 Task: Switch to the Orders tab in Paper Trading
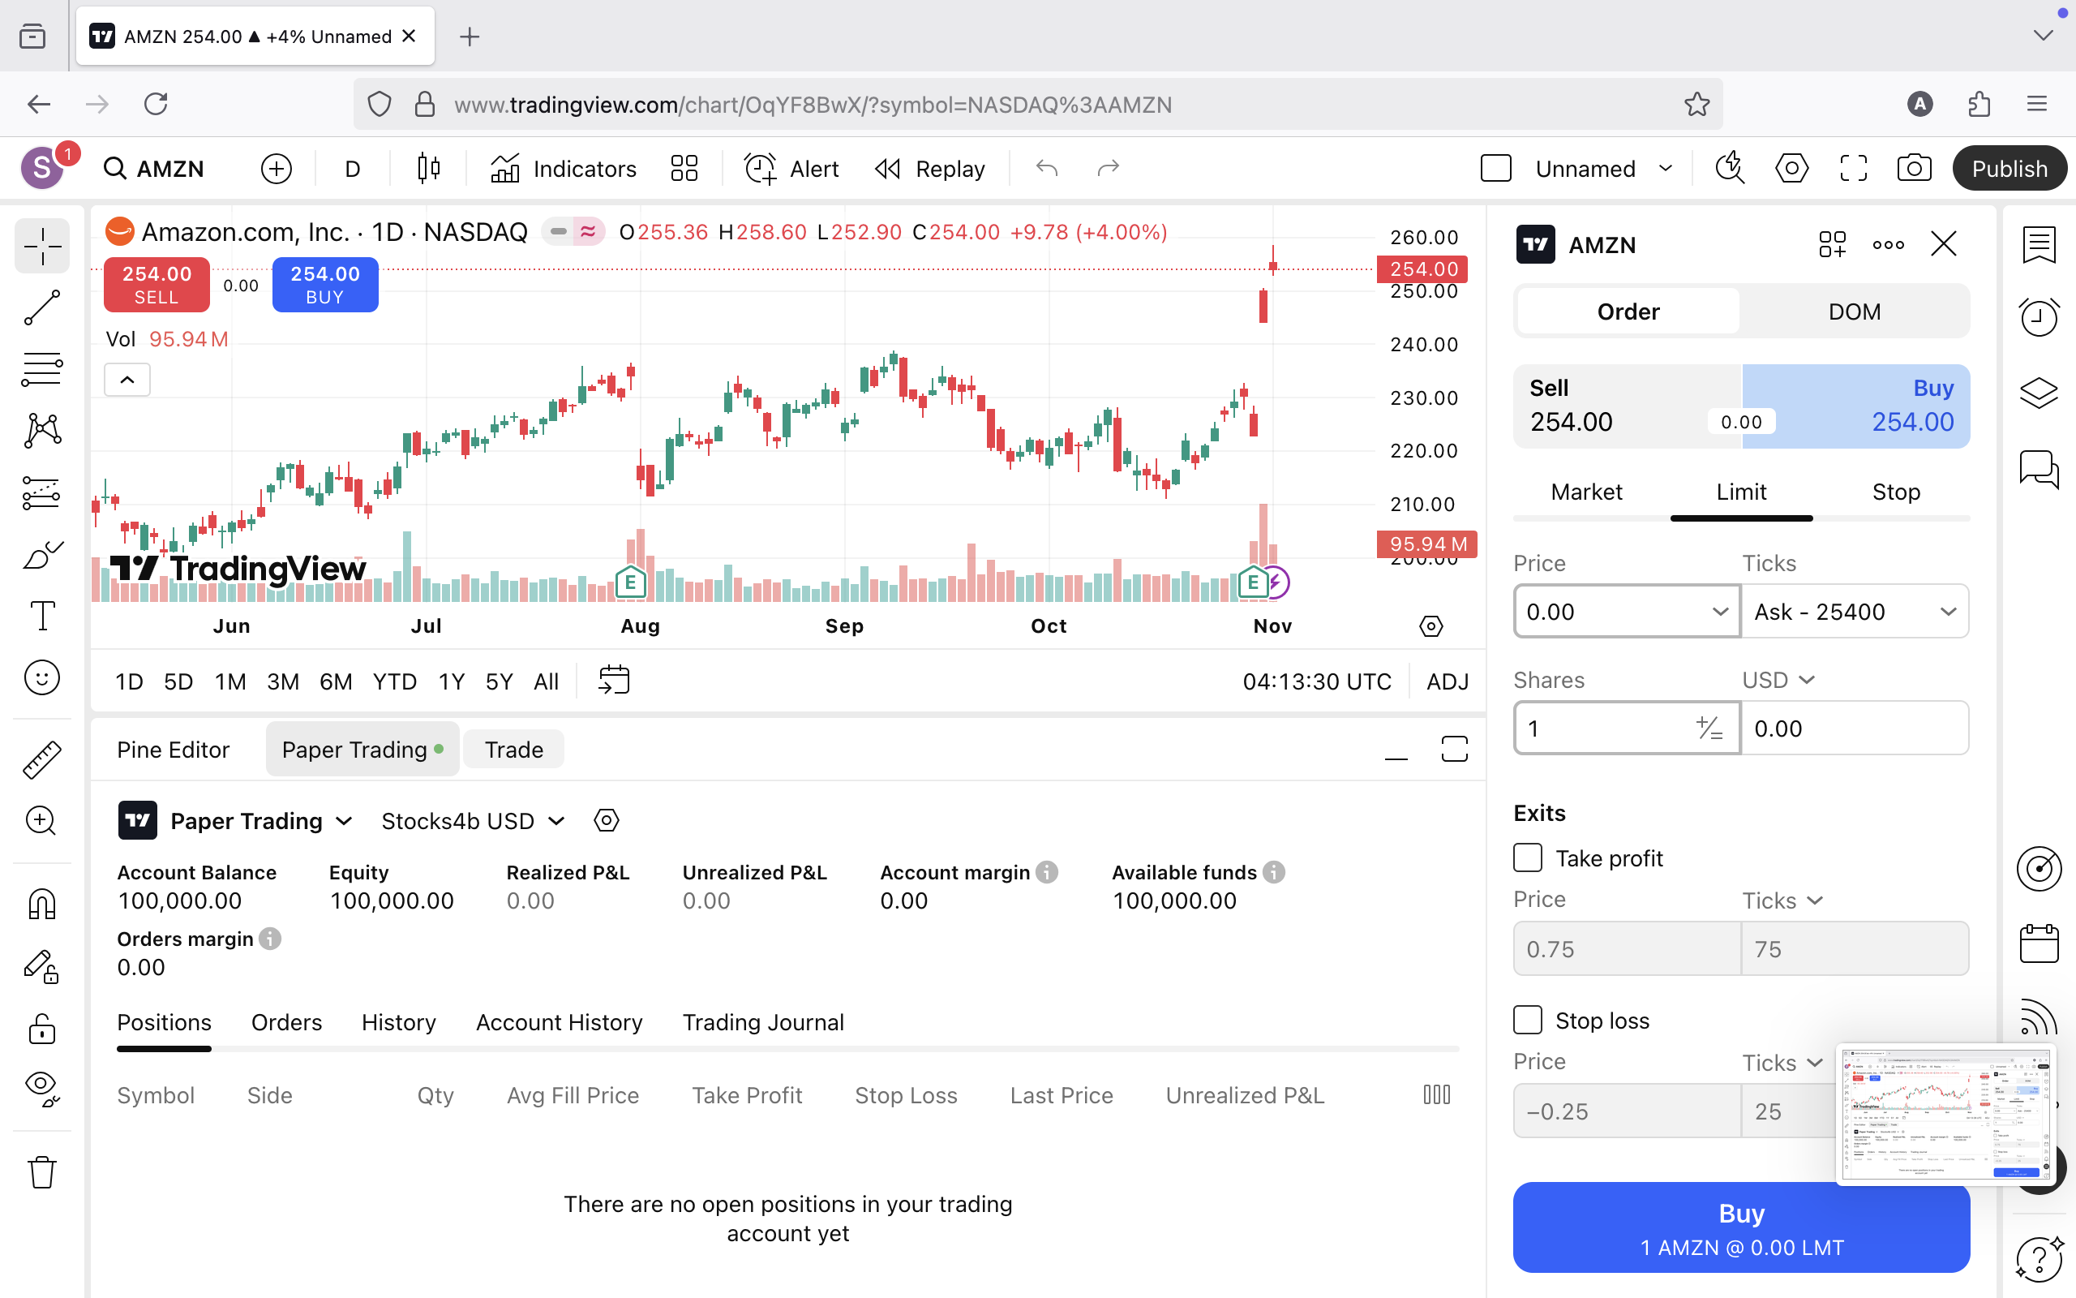(x=285, y=1021)
